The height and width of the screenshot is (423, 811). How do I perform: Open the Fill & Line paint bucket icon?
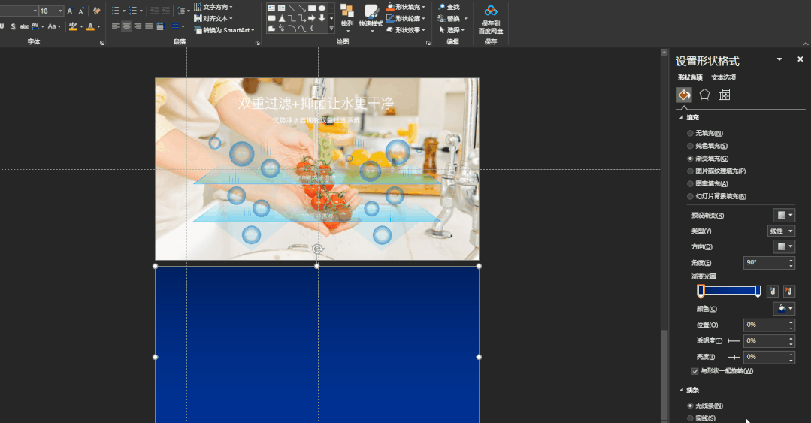684,95
